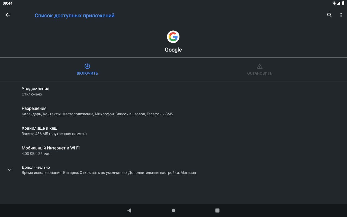The width and height of the screenshot is (347, 217).
Task: Tap the Google app logo
Action: (173, 37)
